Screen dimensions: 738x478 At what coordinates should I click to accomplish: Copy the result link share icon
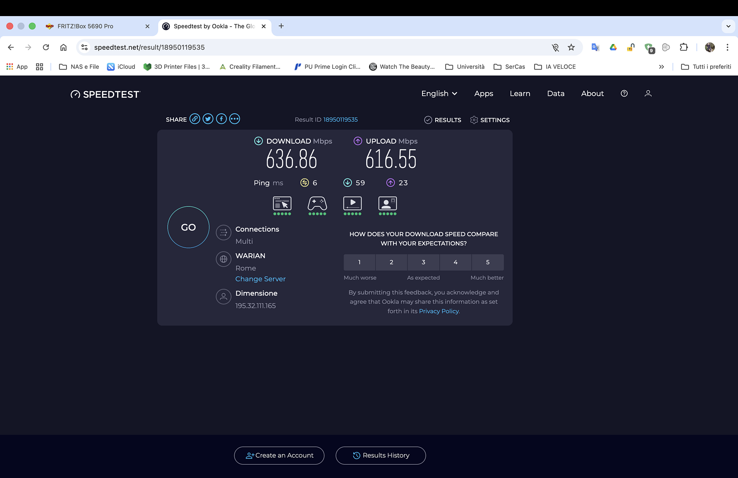pos(195,119)
